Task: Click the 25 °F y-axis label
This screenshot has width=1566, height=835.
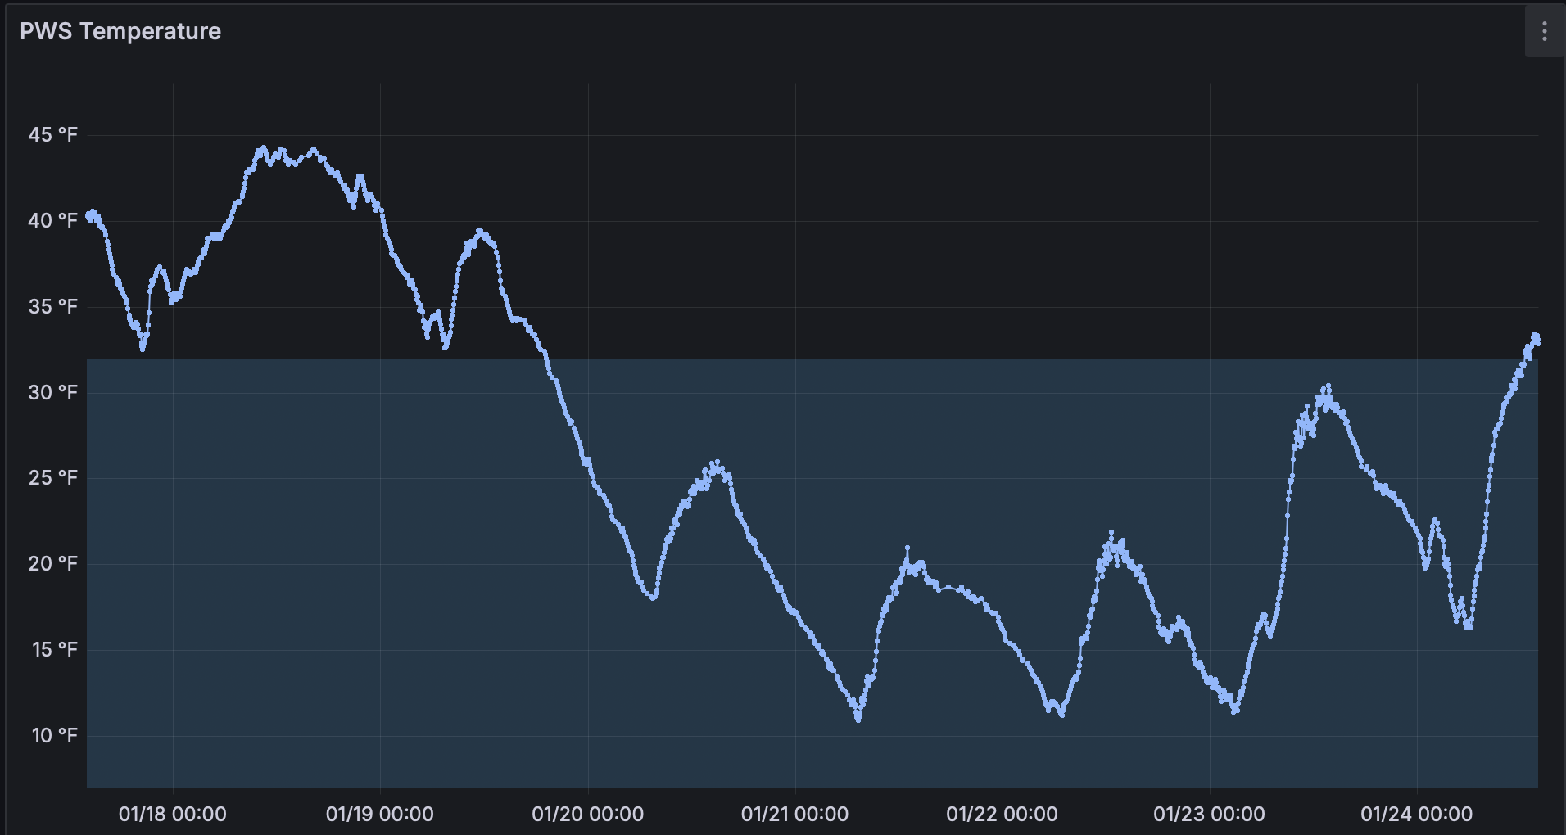Action: (53, 478)
